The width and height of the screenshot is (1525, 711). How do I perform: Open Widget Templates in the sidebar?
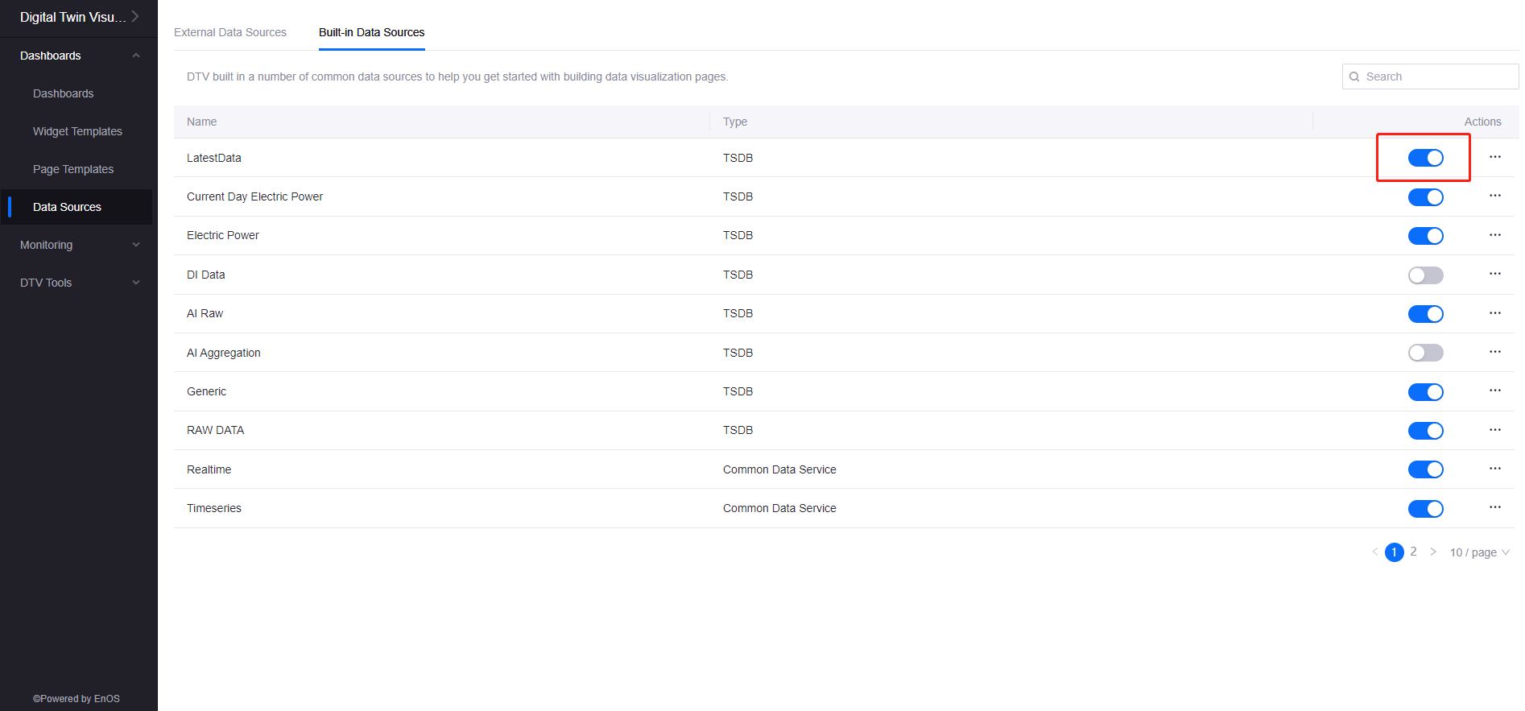77,131
